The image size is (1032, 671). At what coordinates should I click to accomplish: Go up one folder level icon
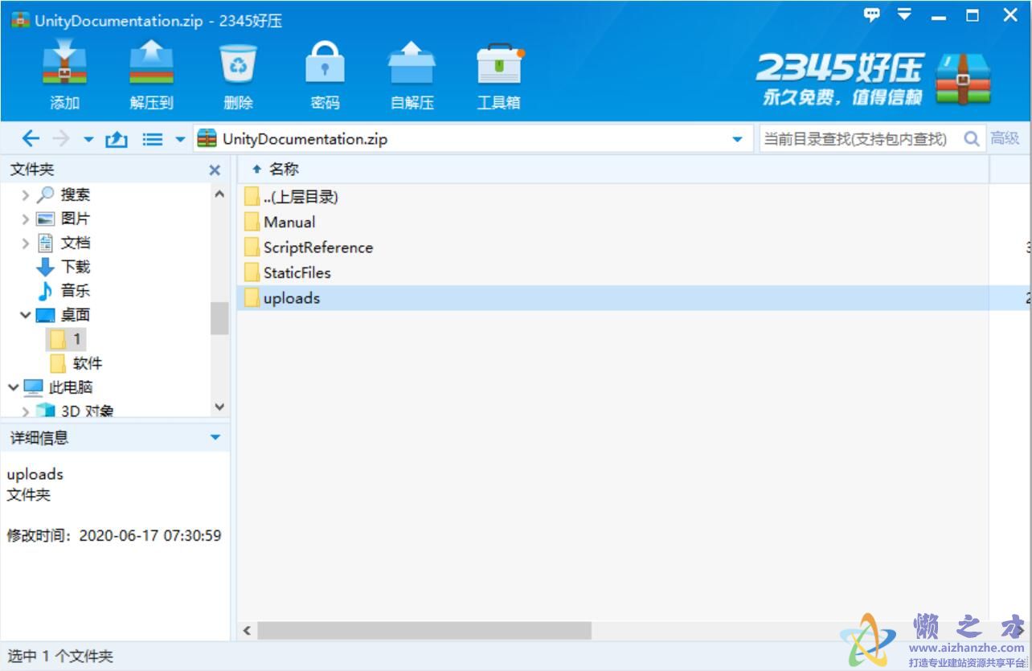coord(117,139)
